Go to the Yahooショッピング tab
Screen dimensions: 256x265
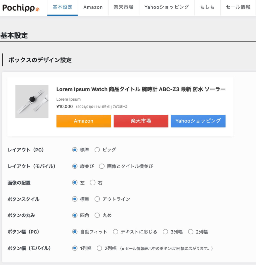coord(167,8)
